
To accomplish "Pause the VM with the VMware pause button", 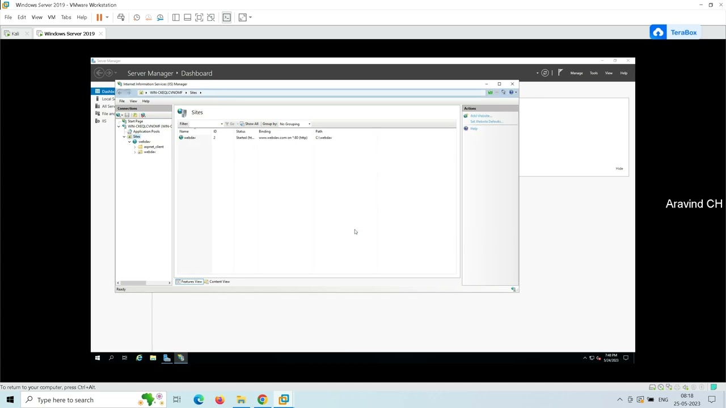I will [99, 18].
